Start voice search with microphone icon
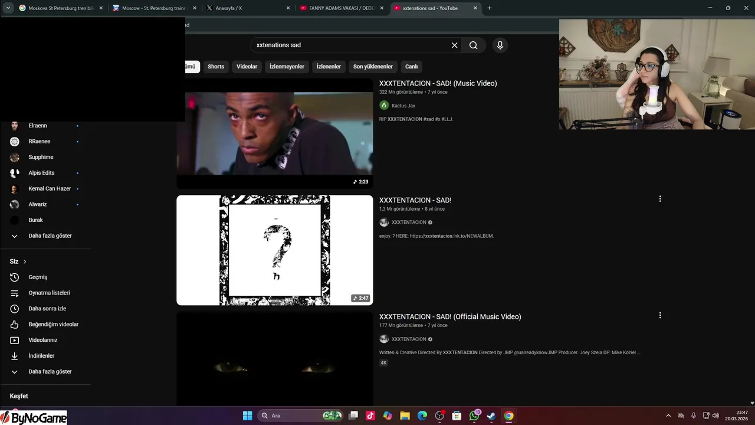Screen dimensions: 755x425 (x=500, y=45)
